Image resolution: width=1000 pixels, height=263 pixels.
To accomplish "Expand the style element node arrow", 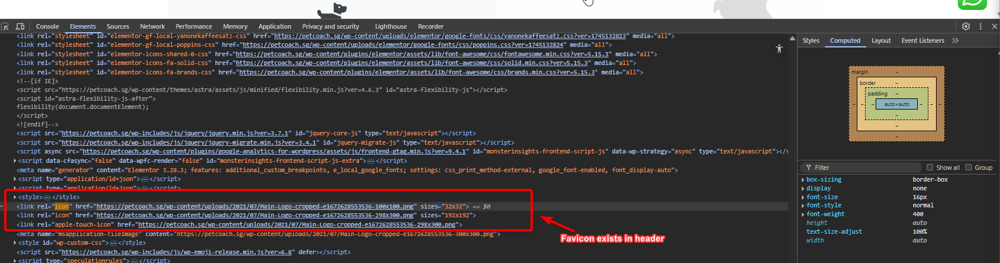I will point(15,197).
